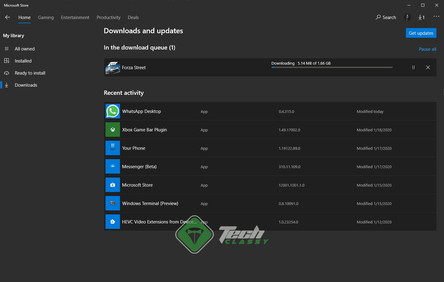The width and height of the screenshot is (444, 282).
Task: Select All owned in My library
Action: (x=24, y=49)
